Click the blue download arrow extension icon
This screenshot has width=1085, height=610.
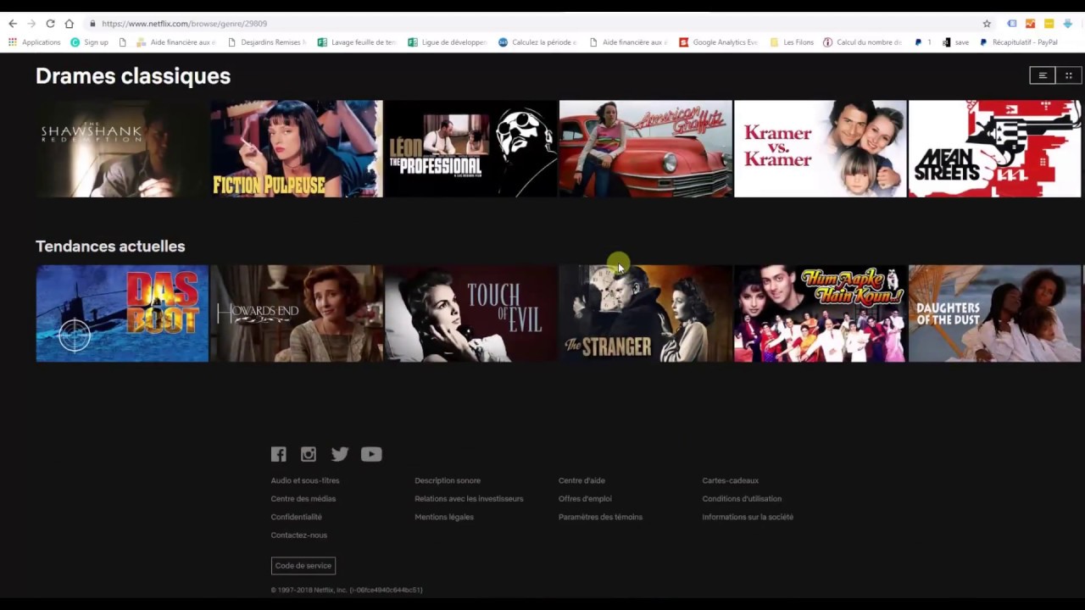click(1067, 24)
